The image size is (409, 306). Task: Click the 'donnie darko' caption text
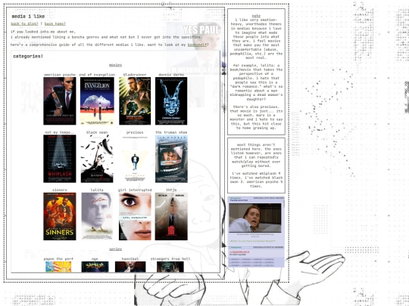pyautogui.click(x=171, y=75)
